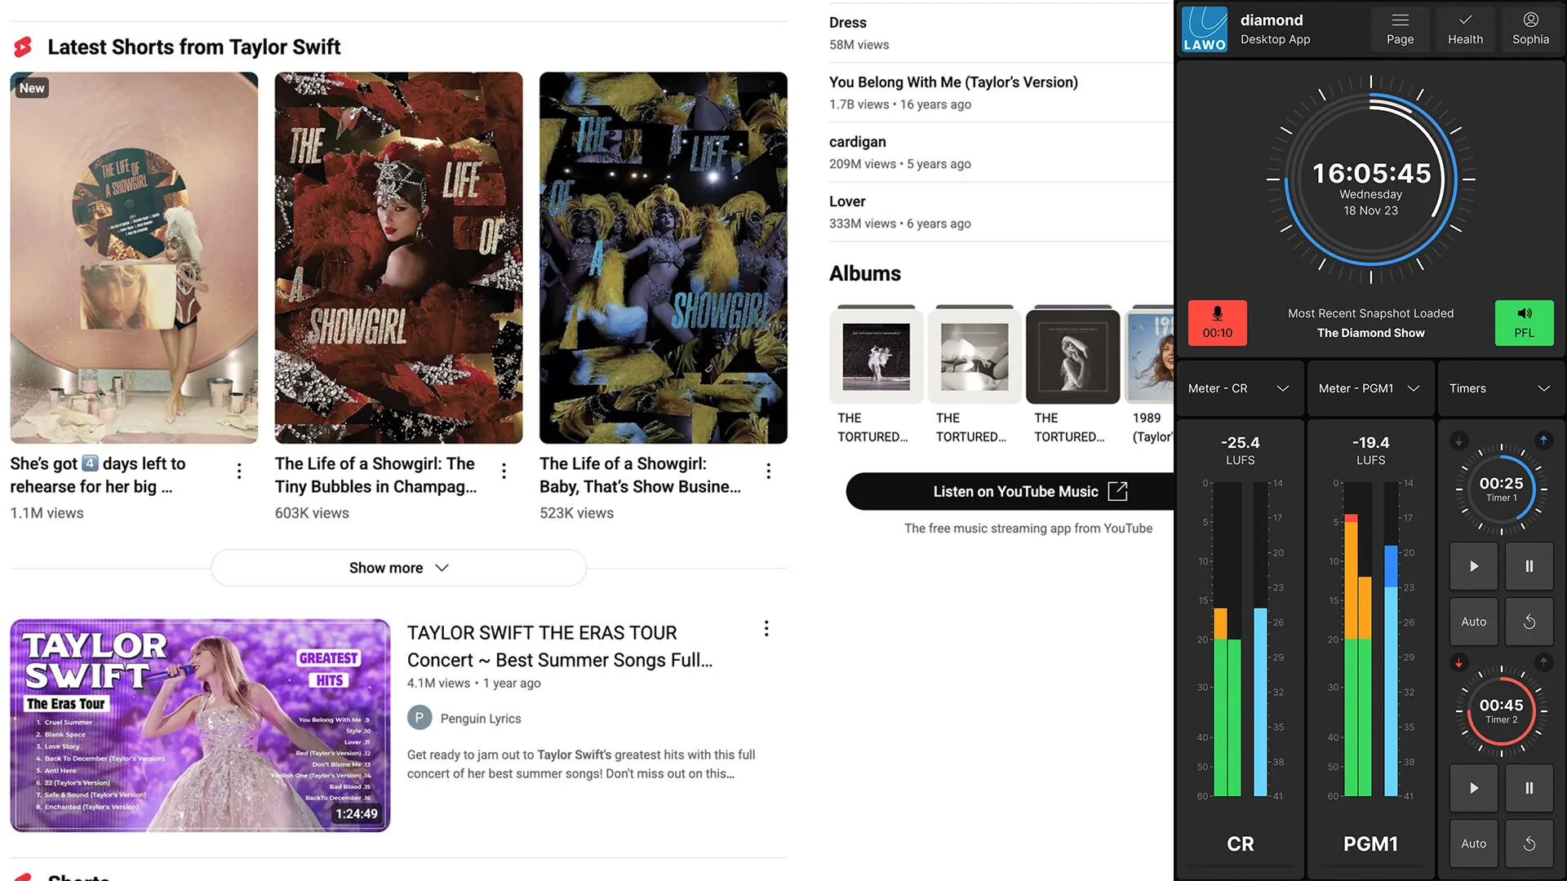Viewport: 1567px width, 881px height.
Task: Toggle the red microphone 00:10 button
Action: coord(1217,323)
